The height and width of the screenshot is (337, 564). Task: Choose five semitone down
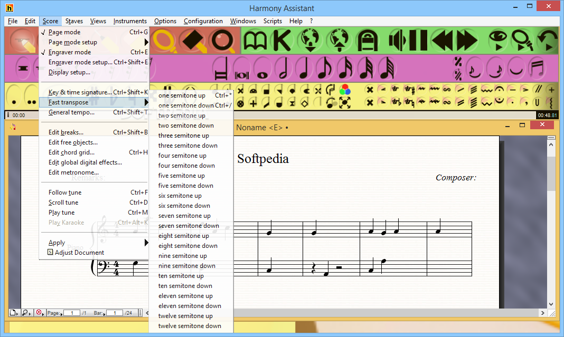[x=191, y=186]
